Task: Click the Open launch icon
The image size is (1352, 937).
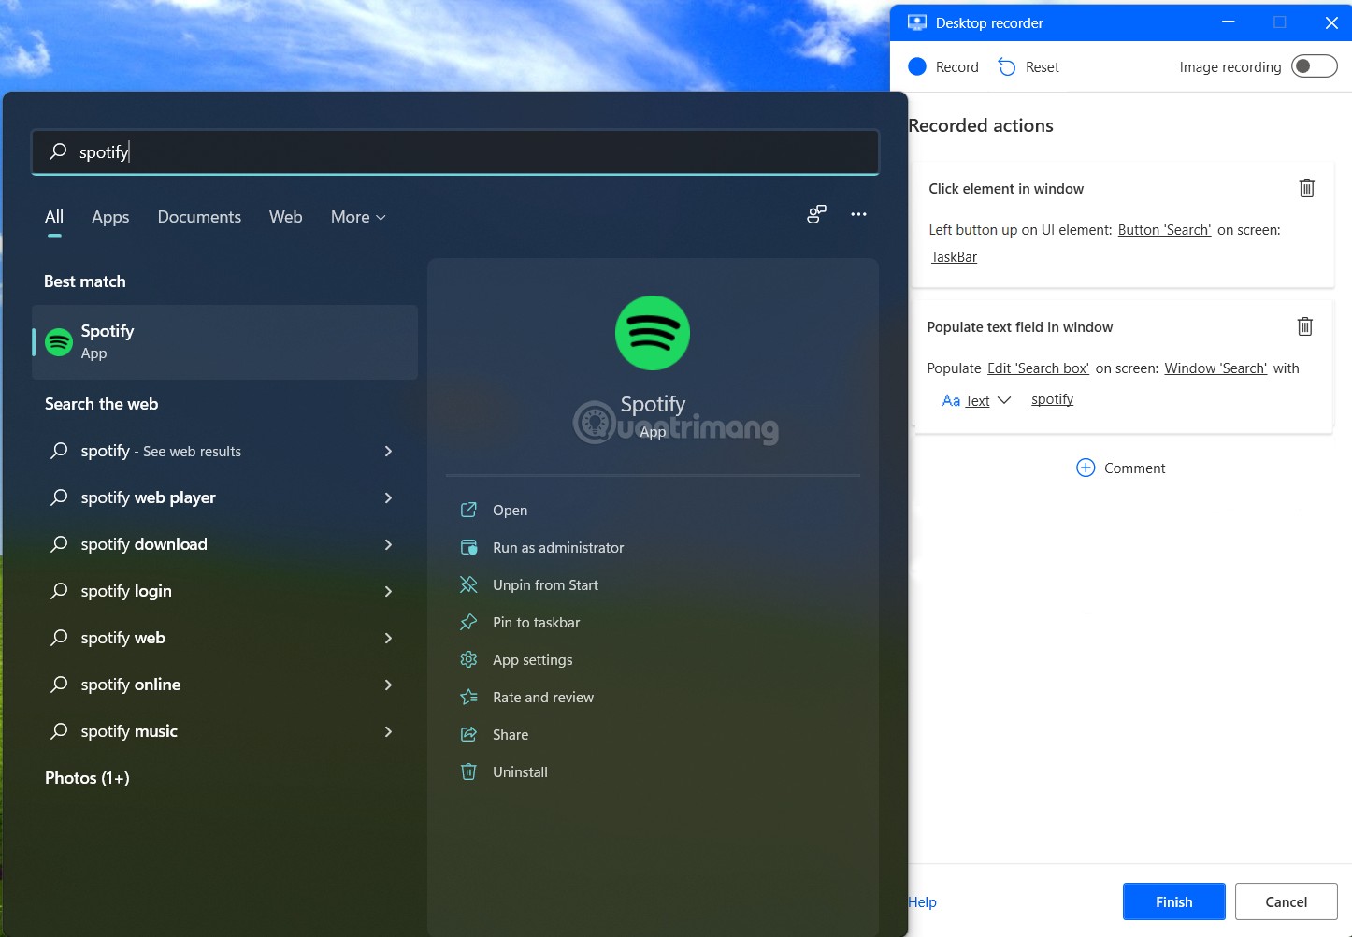Action: pyautogui.click(x=468, y=510)
